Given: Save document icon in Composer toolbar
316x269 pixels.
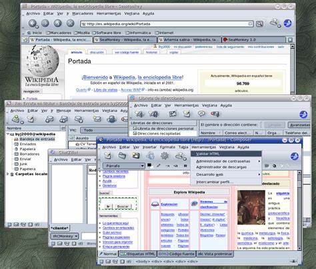Looking at the screenshot, I should pos(136,155).
